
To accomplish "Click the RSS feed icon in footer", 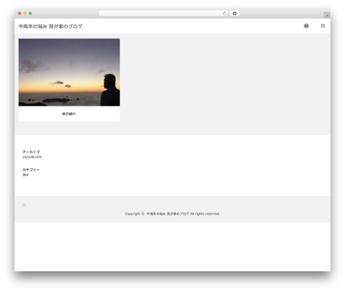I will [24, 205].
